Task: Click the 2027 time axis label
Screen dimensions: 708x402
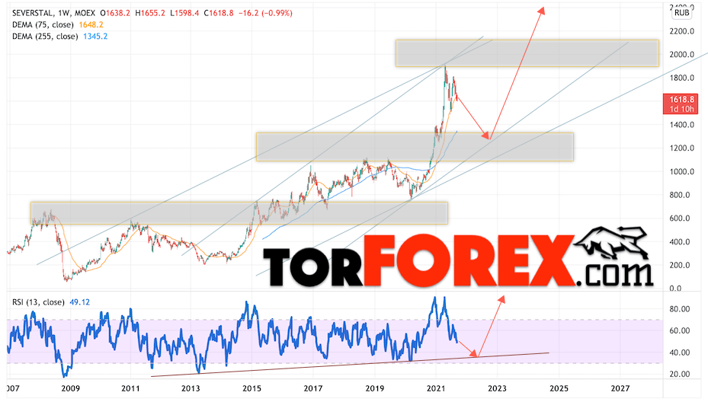Action: pyautogui.click(x=620, y=388)
